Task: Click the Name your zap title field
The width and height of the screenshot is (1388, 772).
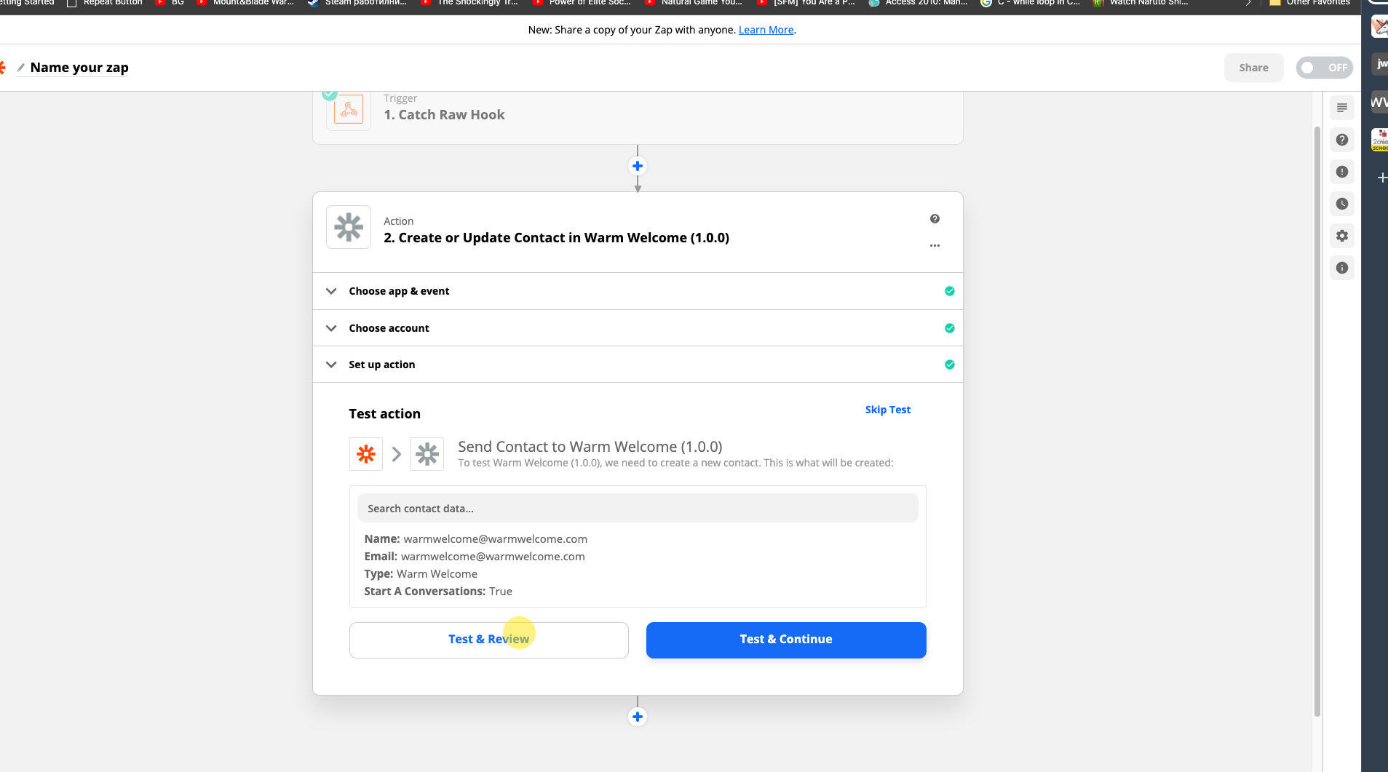Action: [79, 68]
